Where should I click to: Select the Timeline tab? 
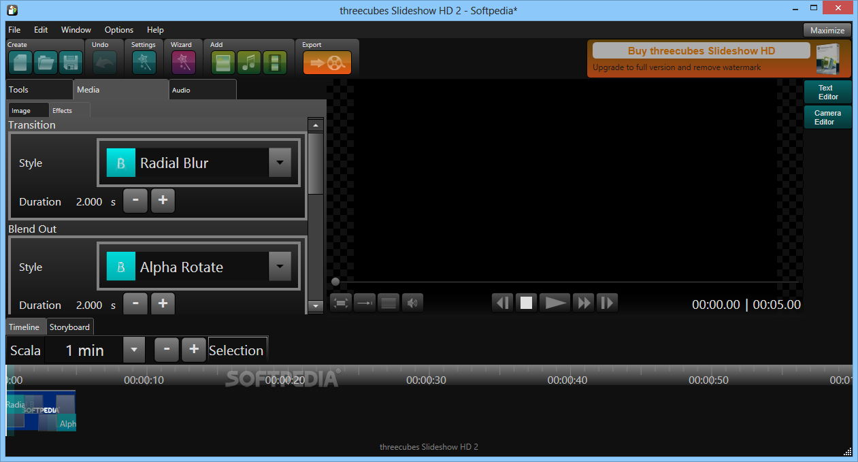pyautogui.click(x=26, y=327)
